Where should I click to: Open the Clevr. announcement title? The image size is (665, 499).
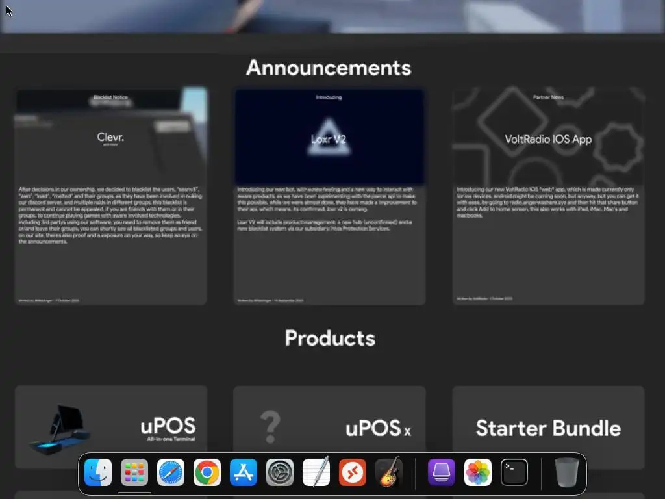pyautogui.click(x=110, y=138)
